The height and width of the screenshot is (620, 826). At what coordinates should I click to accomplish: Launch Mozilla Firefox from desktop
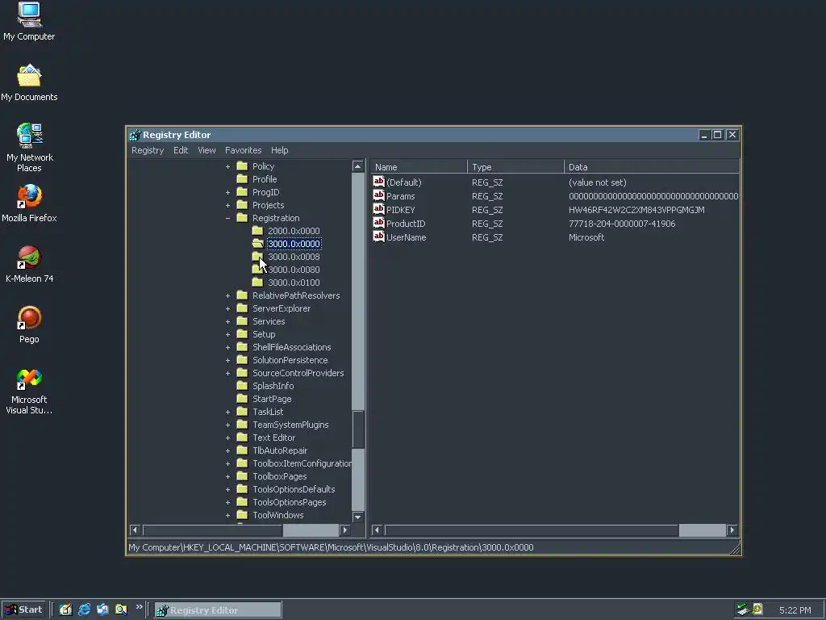29,203
